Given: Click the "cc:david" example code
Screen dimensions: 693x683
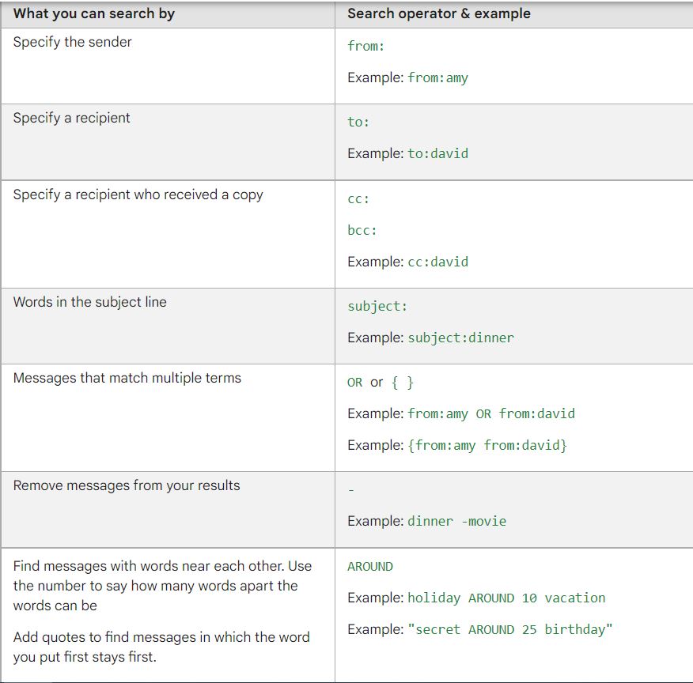Looking at the screenshot, I should click(x=437, y=262).
